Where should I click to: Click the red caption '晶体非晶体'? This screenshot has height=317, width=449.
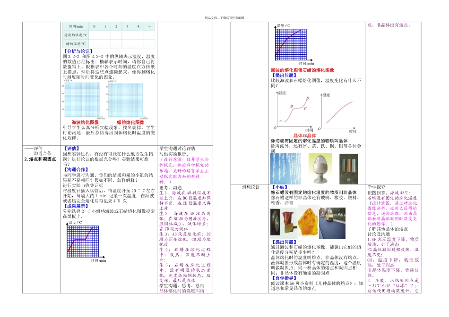click(305, 135)
